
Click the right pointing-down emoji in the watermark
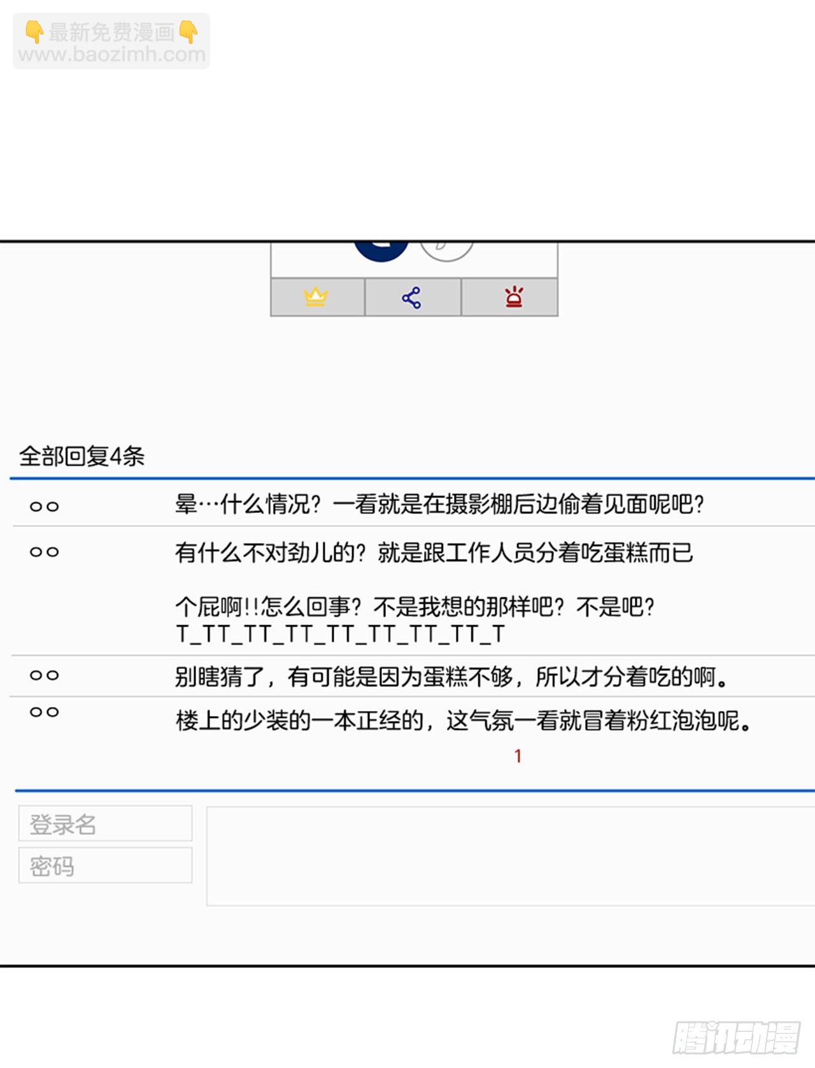click(x=188, y=31)
